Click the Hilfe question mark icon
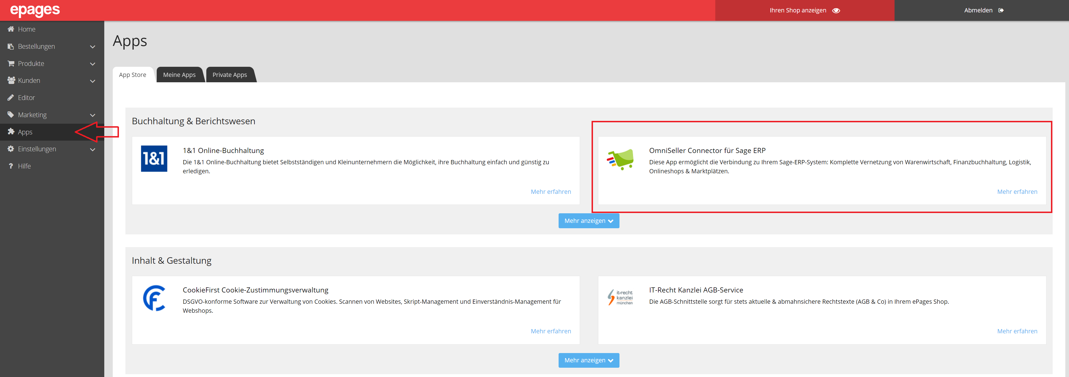Screen dimensions: 1069x377 pyautogui.click(x=11, y=166)
